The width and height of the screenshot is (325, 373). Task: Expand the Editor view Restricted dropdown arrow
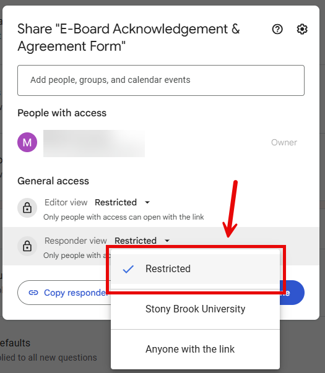click(147, 202)
